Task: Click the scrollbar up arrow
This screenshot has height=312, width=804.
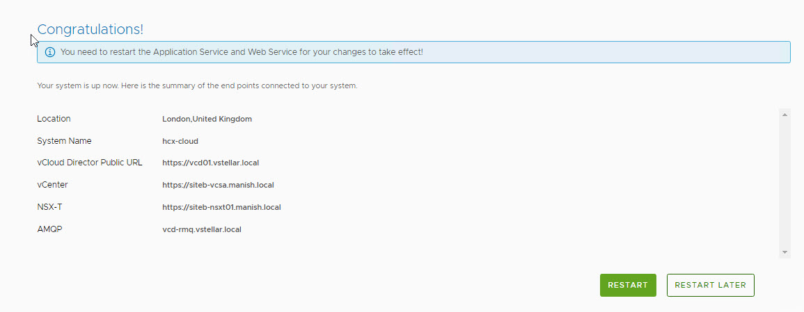Action: [785, 114]
